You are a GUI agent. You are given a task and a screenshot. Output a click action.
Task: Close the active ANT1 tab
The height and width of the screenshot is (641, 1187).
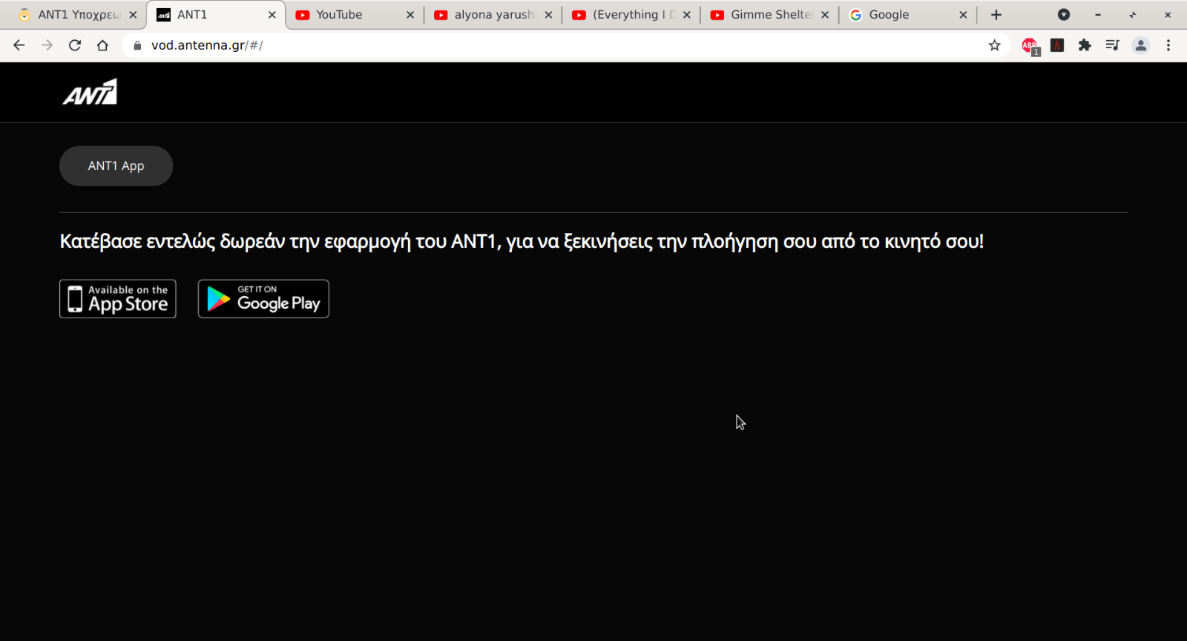point(272,15)
